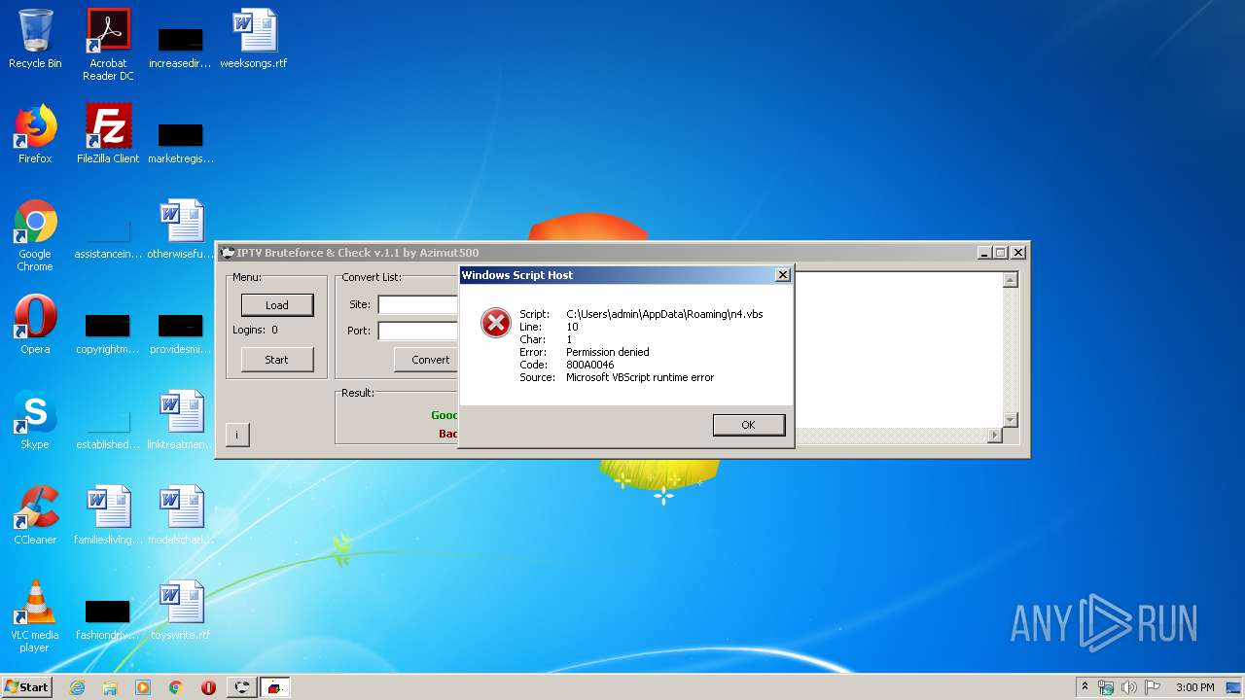Show hidden tray icons arrow
The height and width of the screenshot is (700, 1245).
pyautogui.click(x=1085, y=686)
